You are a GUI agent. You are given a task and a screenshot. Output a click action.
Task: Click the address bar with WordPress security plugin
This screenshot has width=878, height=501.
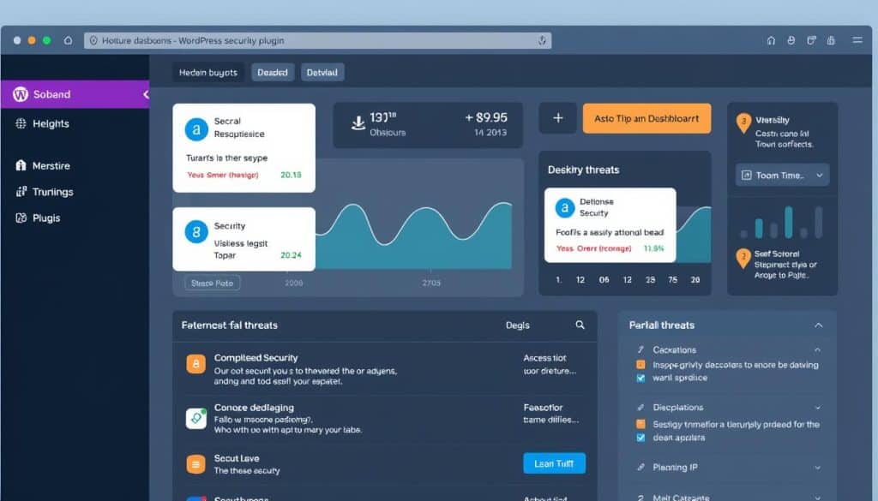317,40
